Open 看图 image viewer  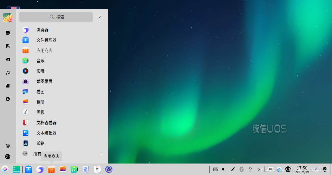tap(62, 92)
